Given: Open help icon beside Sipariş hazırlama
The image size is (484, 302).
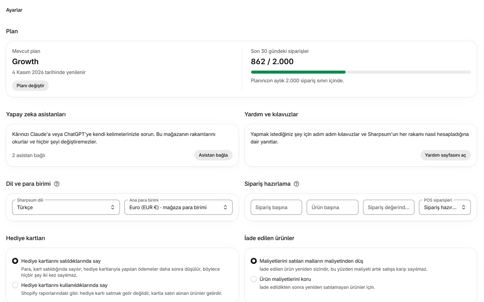Looking at the screenshot, I should pos(296,184).
